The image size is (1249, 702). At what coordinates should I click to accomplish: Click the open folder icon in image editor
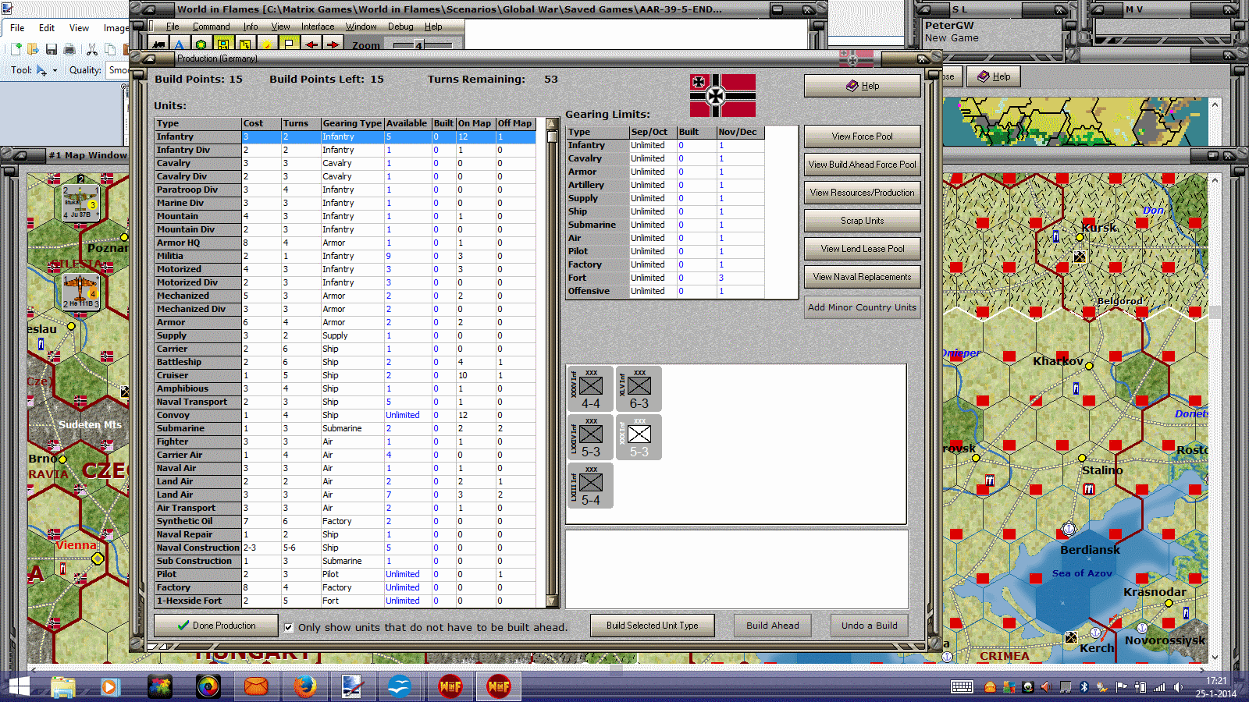pyautogui.click(x=33, y=49)
